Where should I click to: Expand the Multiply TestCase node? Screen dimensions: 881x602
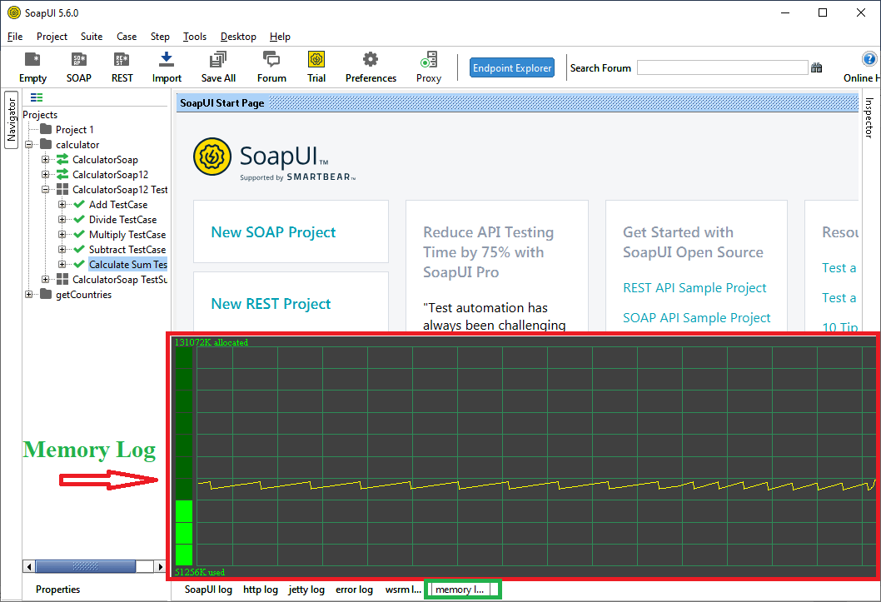(62, 234)
